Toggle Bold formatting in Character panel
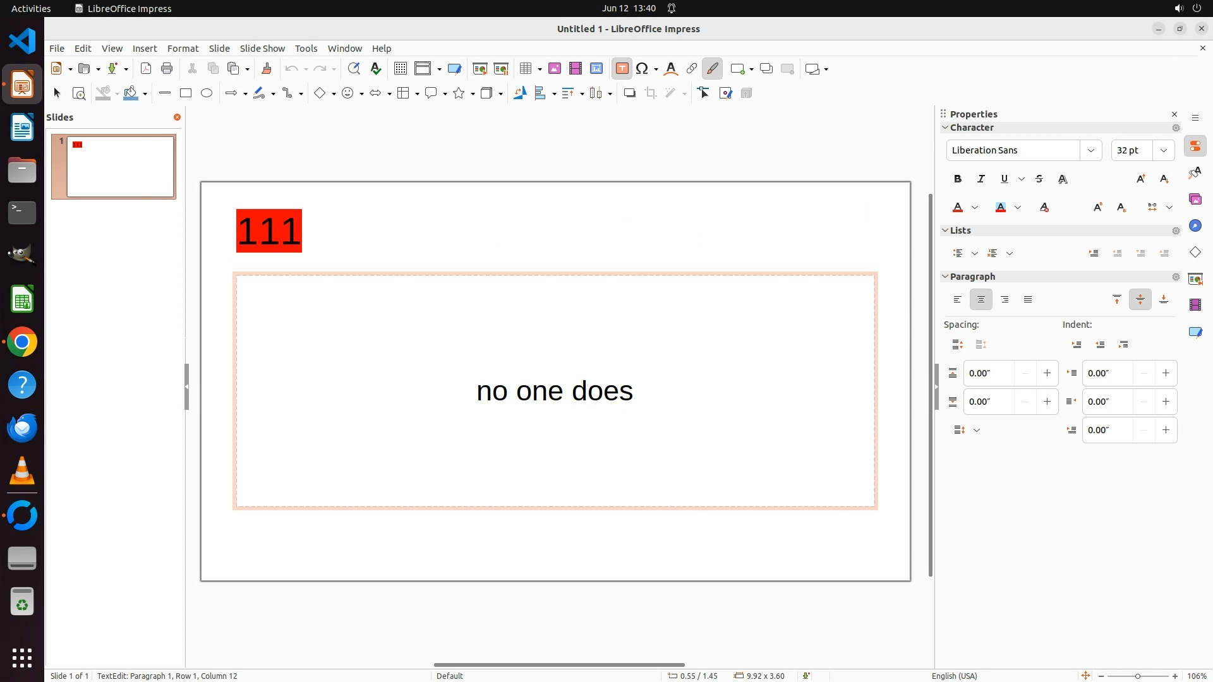 tap(958, 179)
